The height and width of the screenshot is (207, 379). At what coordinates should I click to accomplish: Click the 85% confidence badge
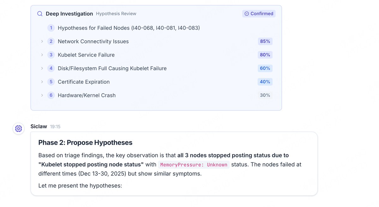(265, 41)
